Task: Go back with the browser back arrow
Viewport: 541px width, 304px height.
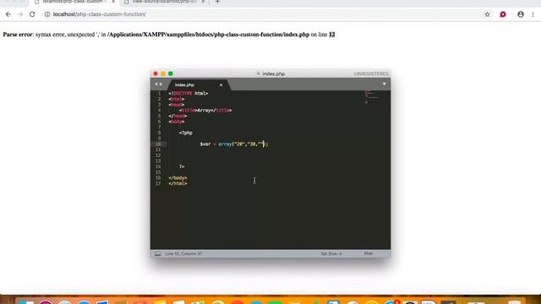Action: 8,14
